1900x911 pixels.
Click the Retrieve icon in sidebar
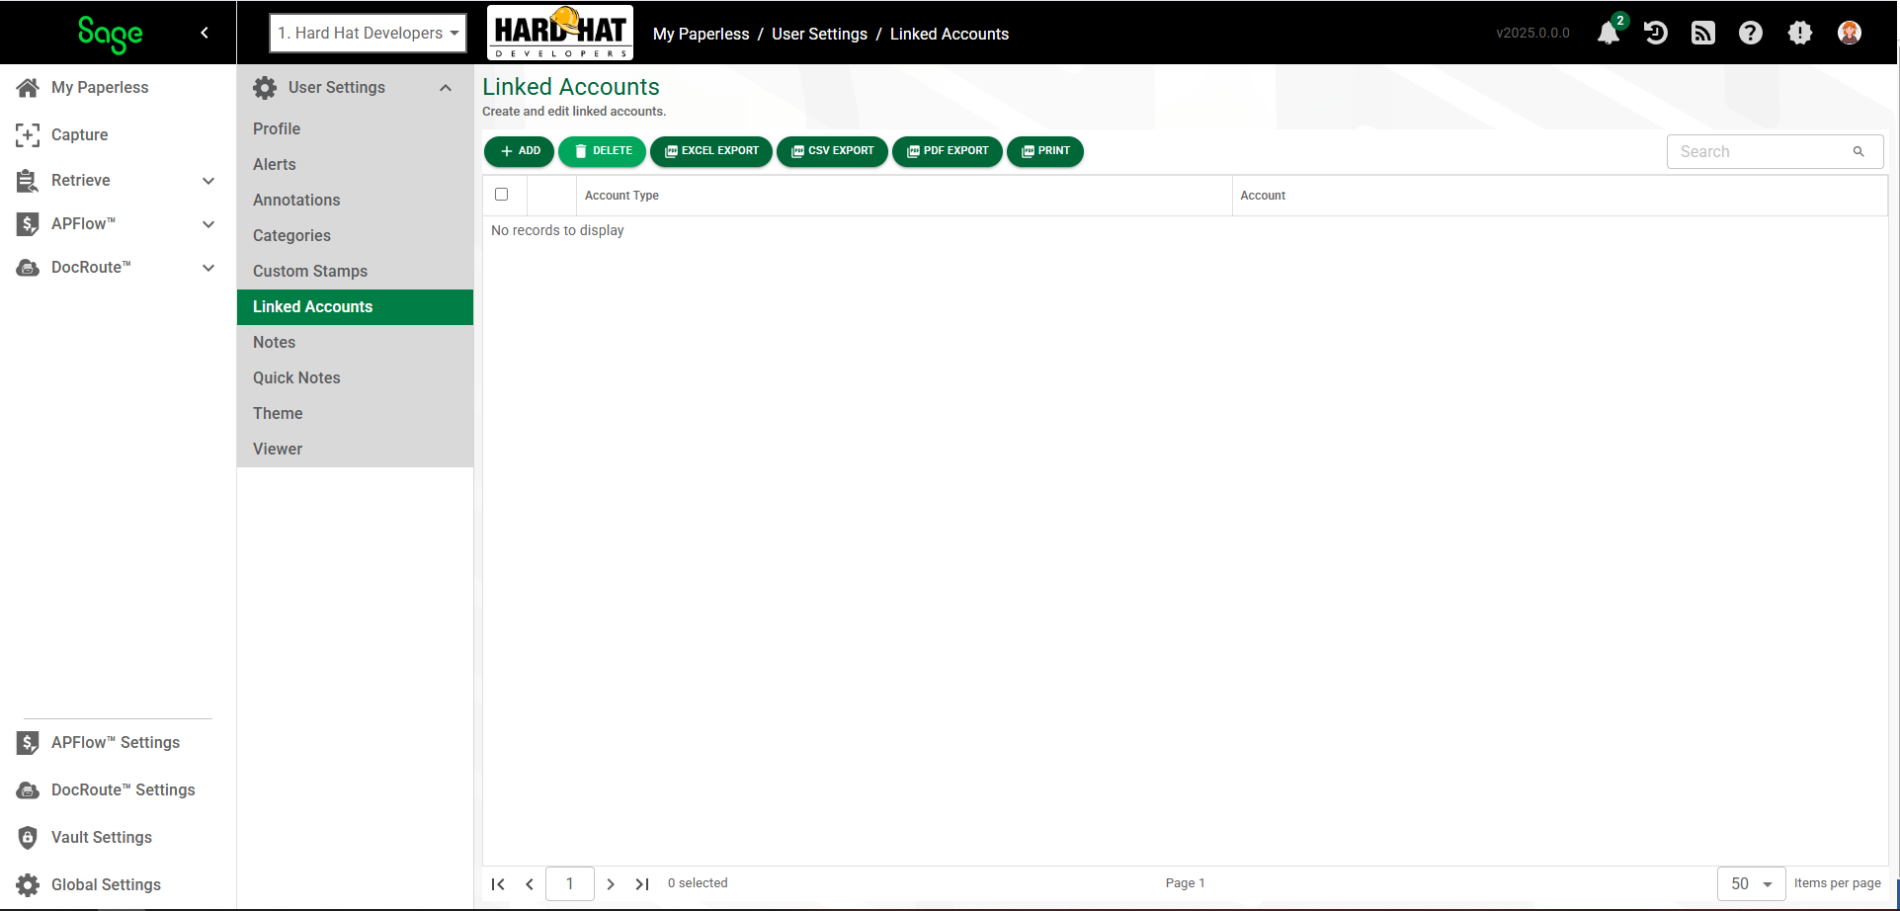28,180
